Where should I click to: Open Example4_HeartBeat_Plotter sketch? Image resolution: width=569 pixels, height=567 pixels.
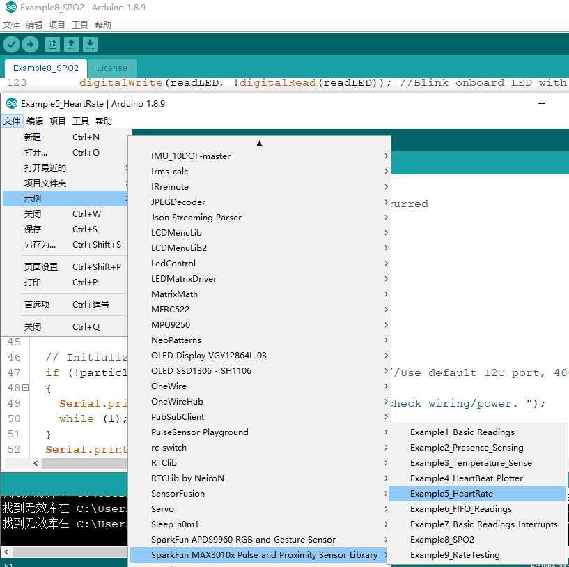click(477, 478)
